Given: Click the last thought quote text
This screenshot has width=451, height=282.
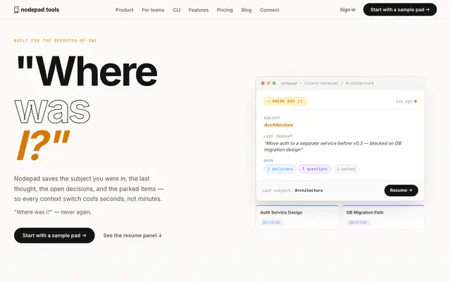Looking at the screenshot, I should pyautogui.click(x=333, y=147).
